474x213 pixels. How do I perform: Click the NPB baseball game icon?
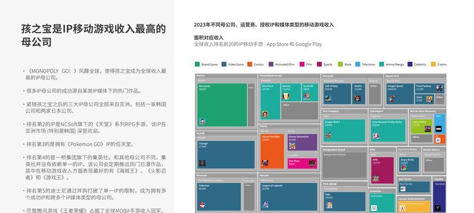tap(375, 178)
